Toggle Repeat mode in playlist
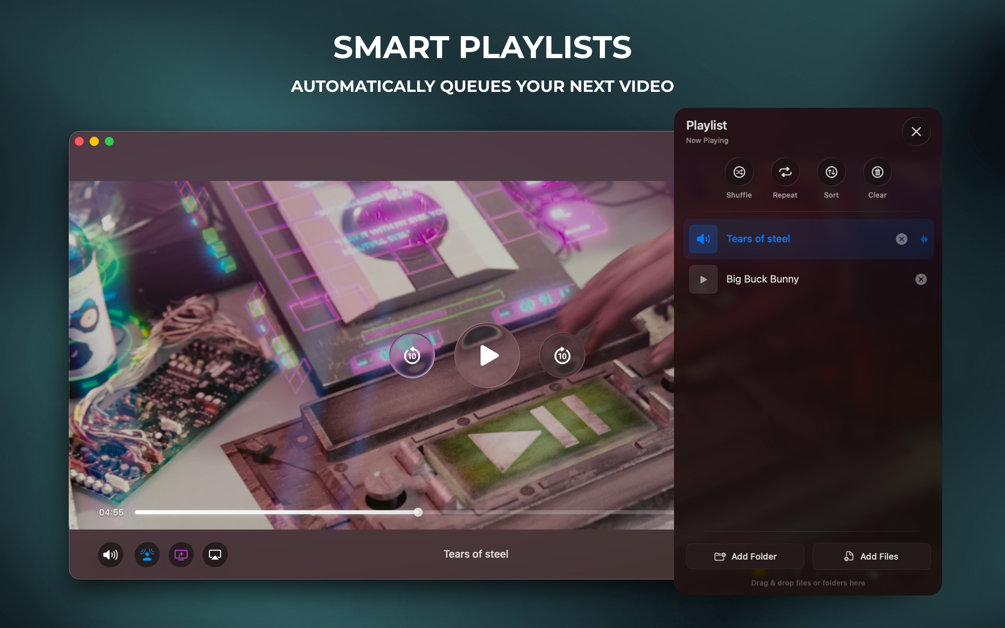 [785, 172]
